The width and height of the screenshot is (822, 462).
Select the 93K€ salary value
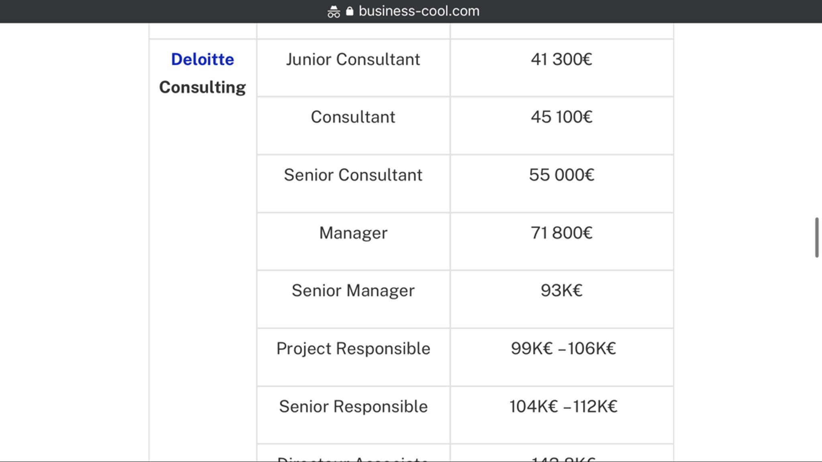[562, 290]
